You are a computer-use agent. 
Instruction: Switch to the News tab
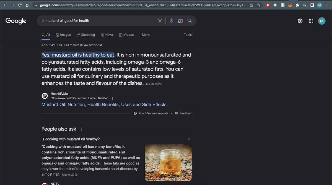click(x=107, y=35)
